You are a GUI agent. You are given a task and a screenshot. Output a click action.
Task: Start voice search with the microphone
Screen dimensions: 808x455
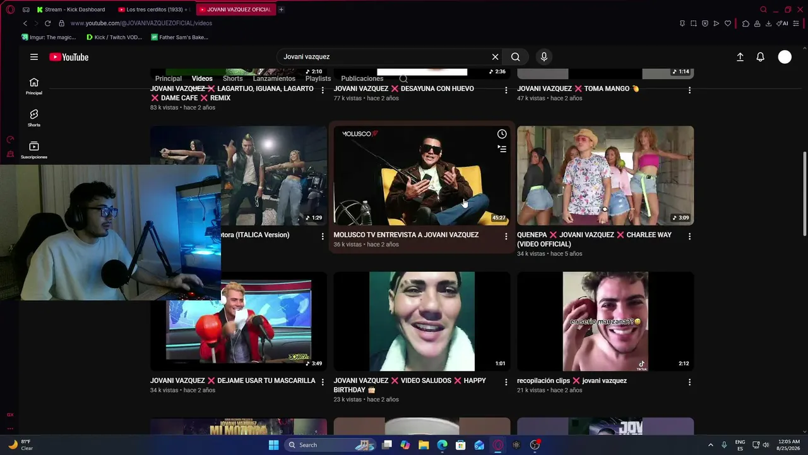[544, 57]
